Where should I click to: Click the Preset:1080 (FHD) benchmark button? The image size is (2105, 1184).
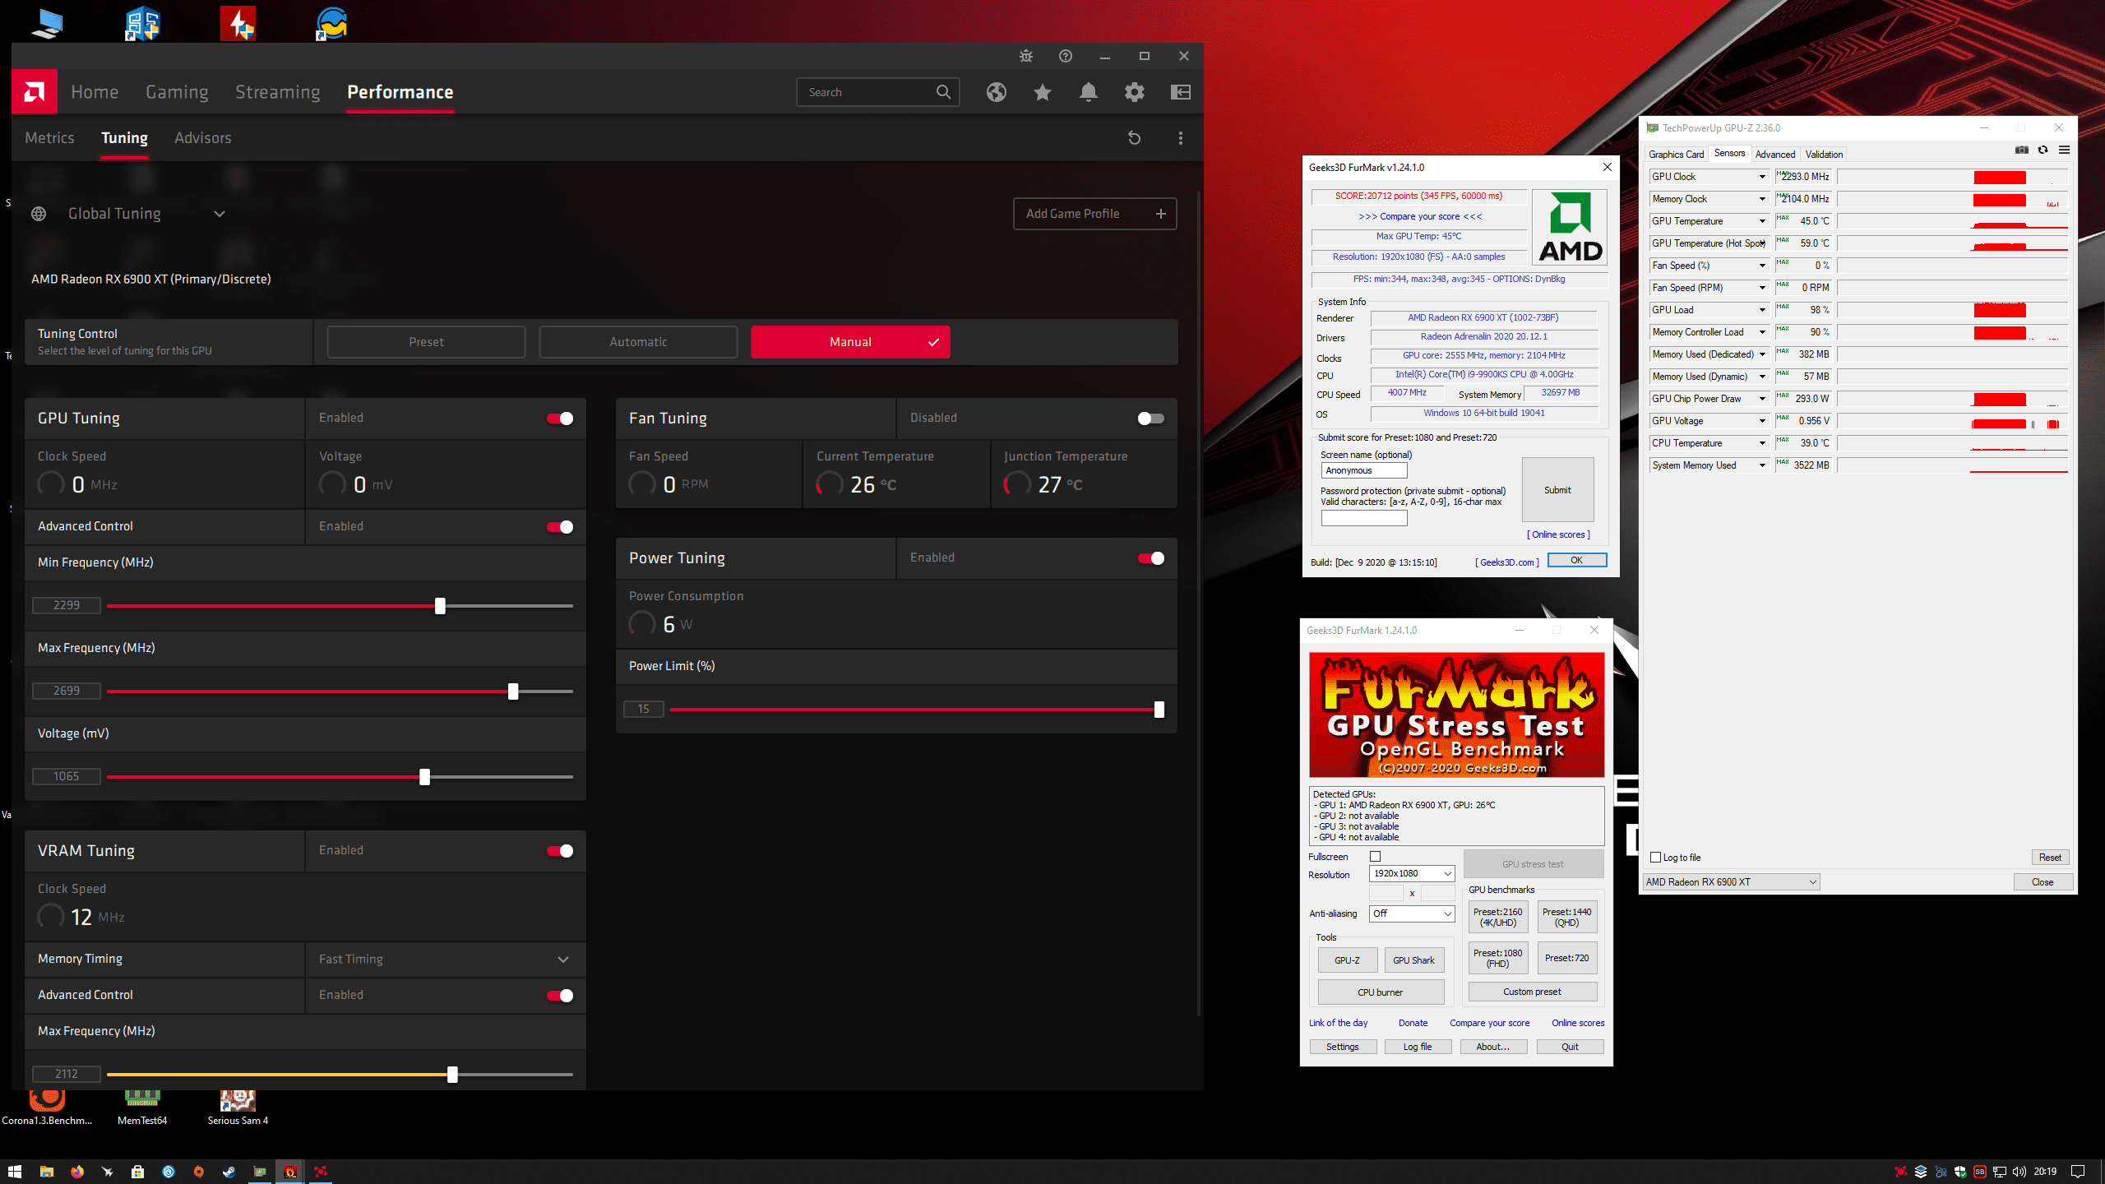1497,958
